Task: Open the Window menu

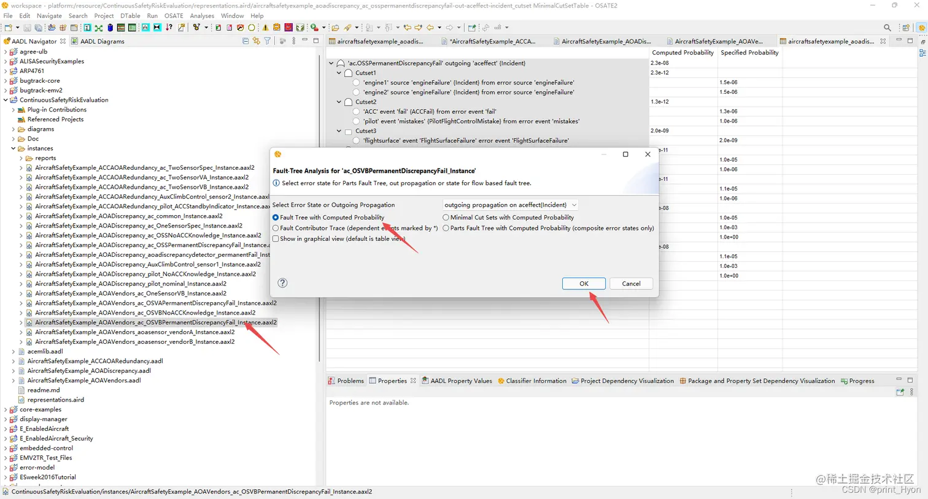Action: (x=232, y=16)
